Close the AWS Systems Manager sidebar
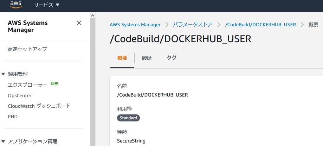The height and width of the screenshot is (146, 323). [79, 23]
